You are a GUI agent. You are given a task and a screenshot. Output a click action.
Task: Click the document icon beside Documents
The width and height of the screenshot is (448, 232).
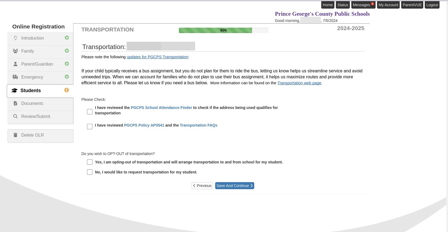point(15,103)
